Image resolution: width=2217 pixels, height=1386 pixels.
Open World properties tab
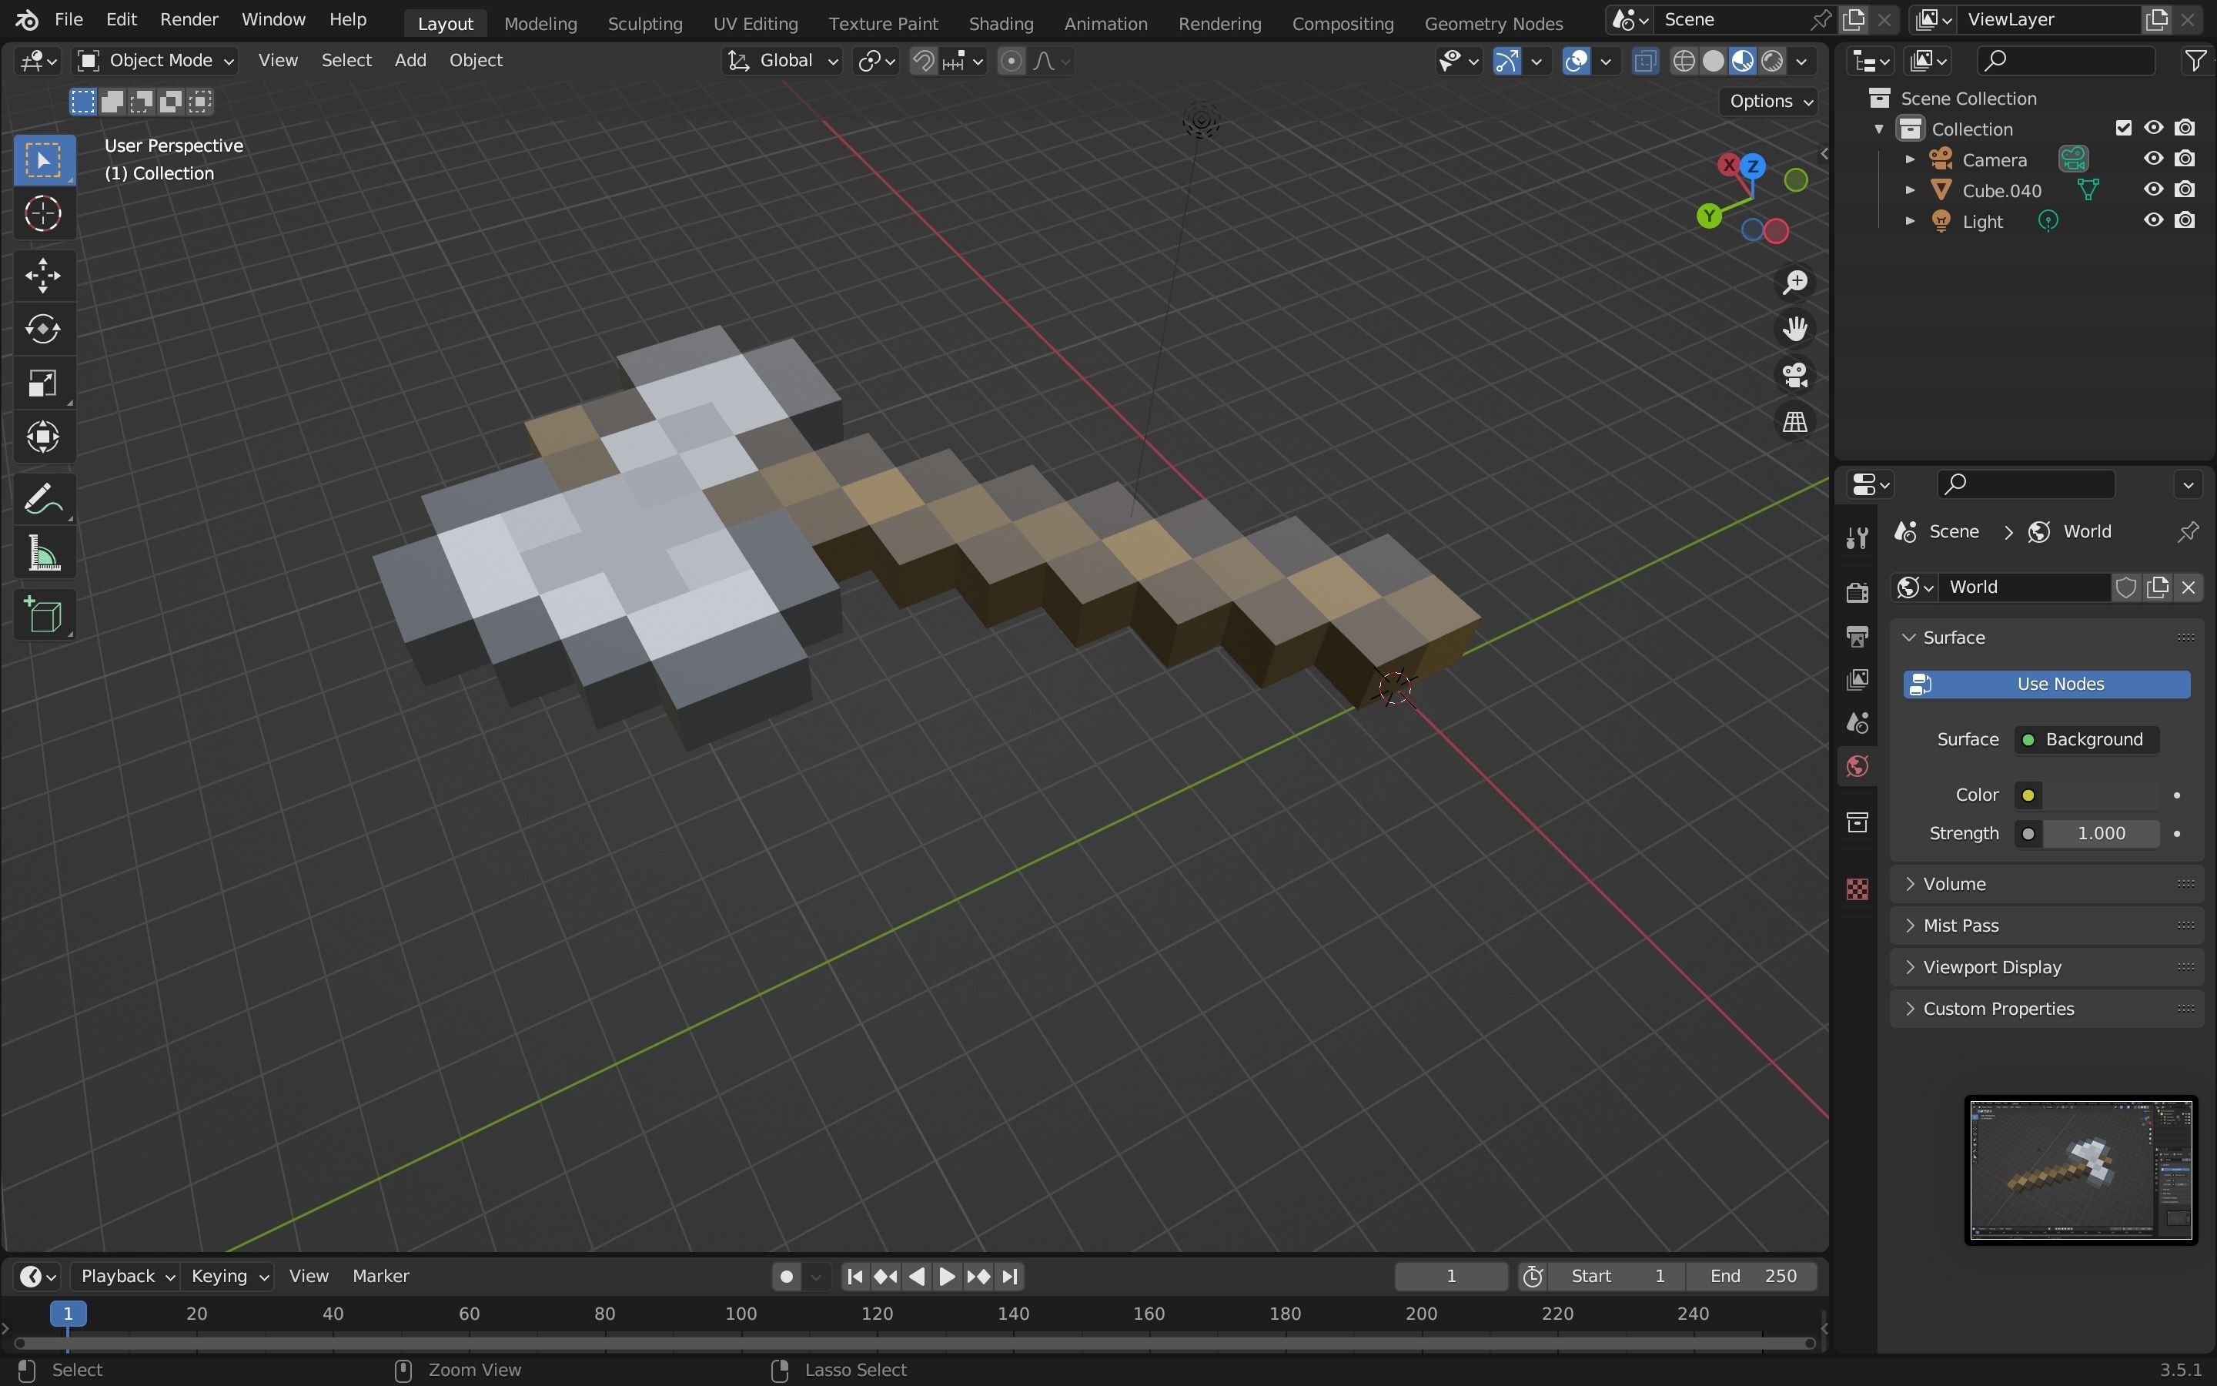coord(1857,766)
